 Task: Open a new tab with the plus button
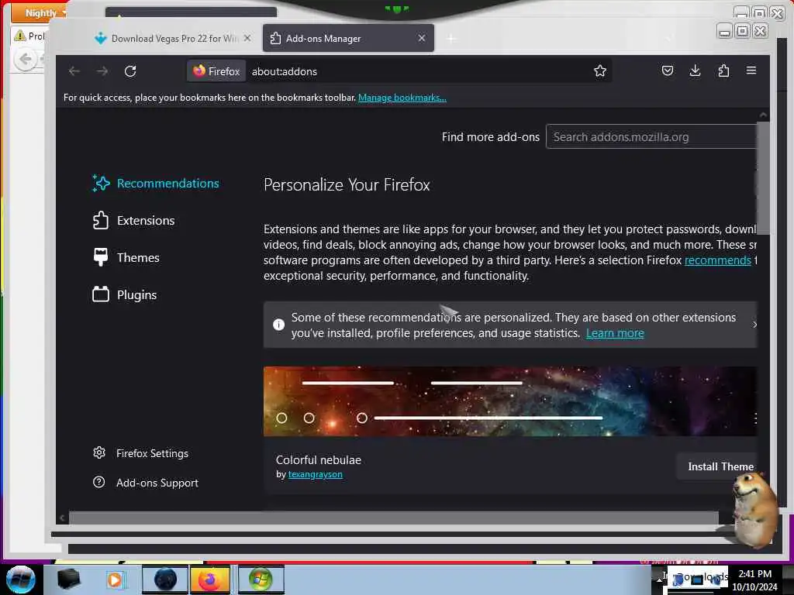[x=451, y=39]
